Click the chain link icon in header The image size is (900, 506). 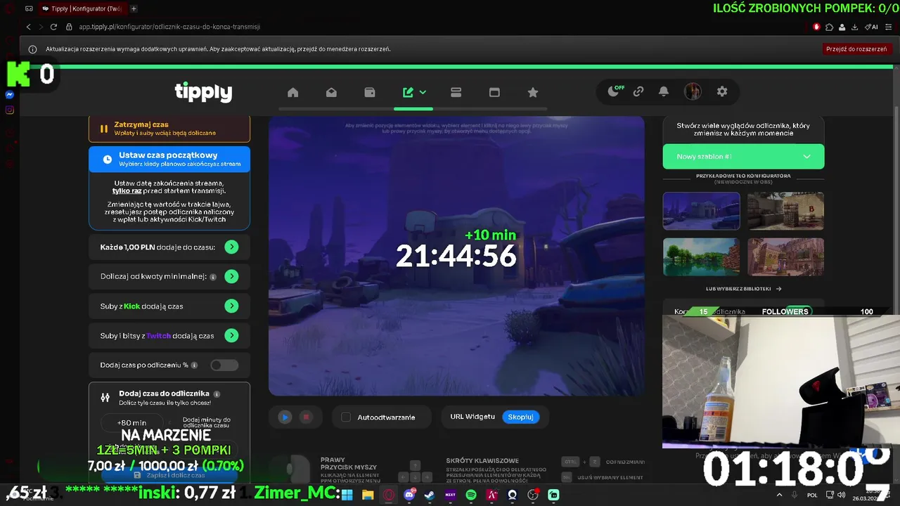(638, 91)
